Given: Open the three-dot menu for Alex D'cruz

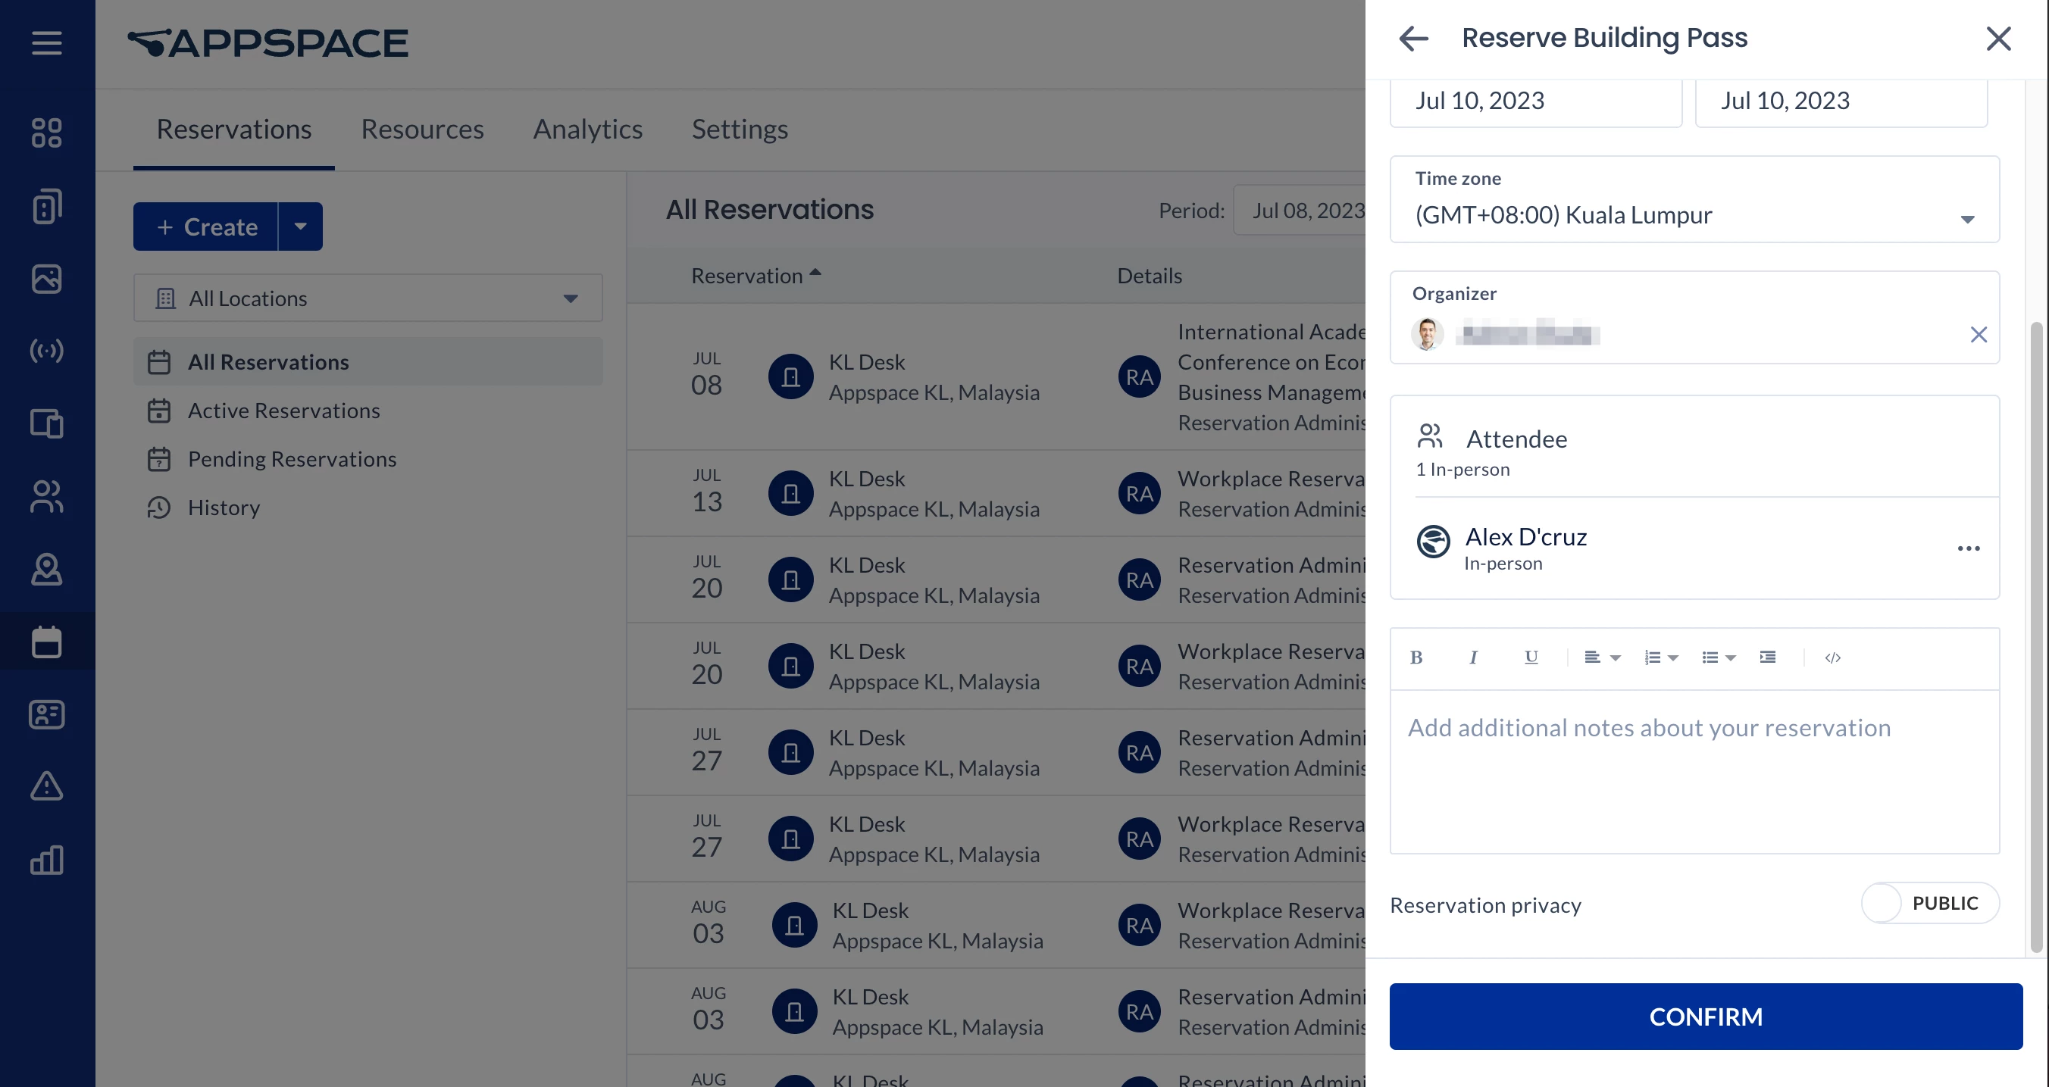Looking at the screenshot, I should (1968, 548).
